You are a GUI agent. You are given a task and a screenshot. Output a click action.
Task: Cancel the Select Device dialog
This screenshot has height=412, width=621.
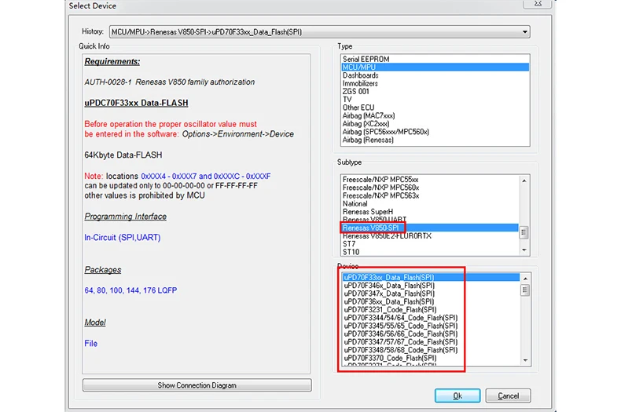coord(508,396)
